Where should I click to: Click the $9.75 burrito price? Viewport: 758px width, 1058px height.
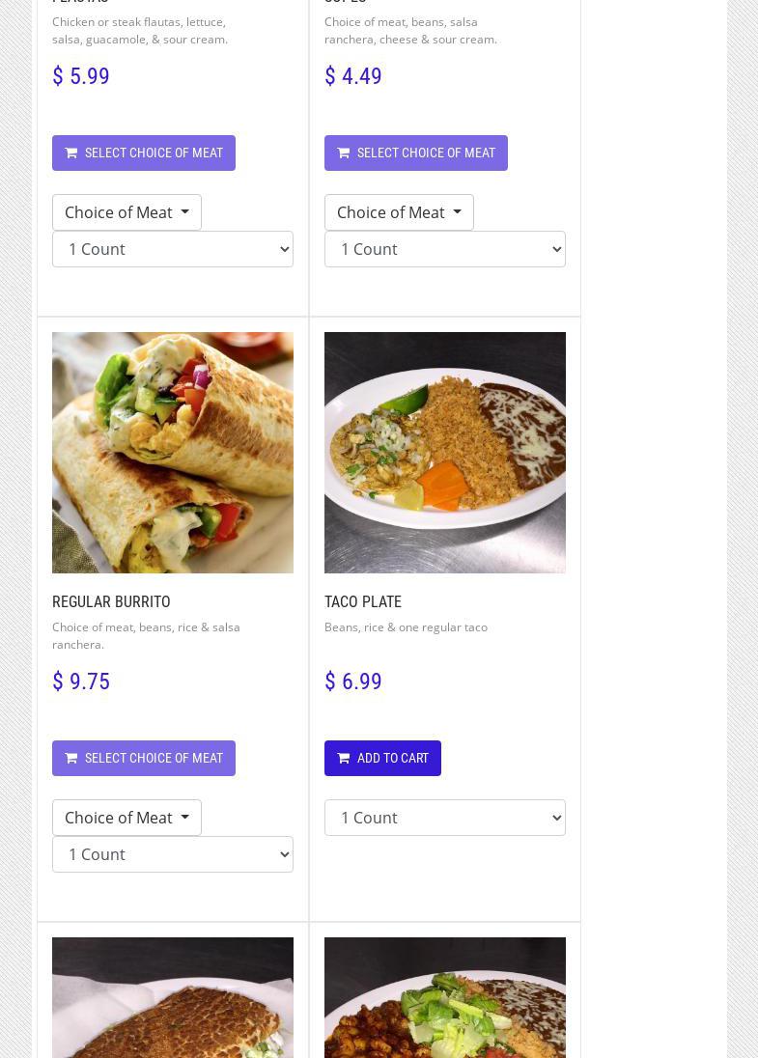tap(81, 682)
